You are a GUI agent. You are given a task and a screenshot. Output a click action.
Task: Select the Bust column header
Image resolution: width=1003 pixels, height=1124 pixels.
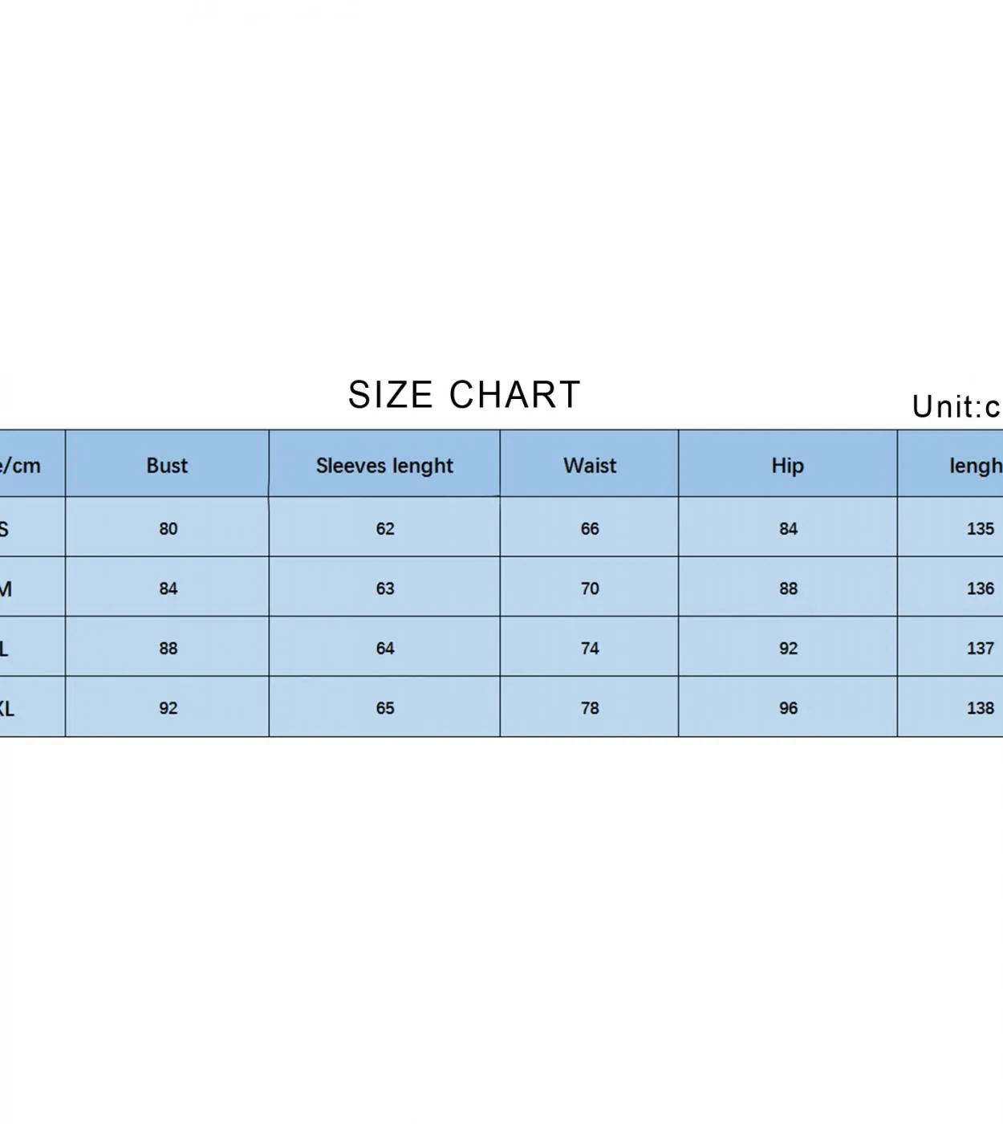[x=167, y=466]
